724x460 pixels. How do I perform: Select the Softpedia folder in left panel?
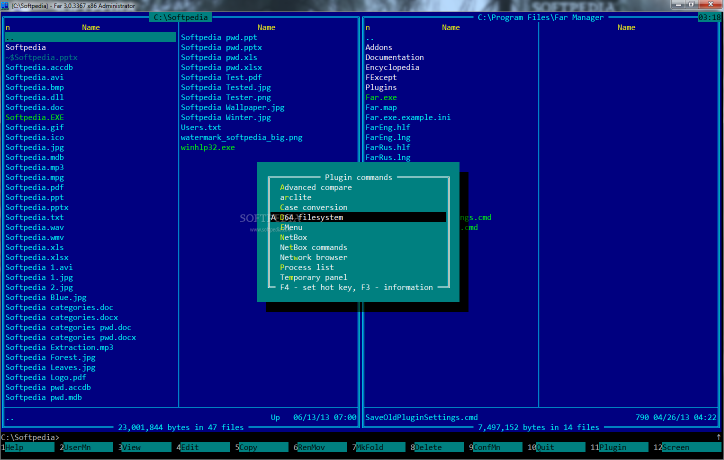tap(25, 47)
